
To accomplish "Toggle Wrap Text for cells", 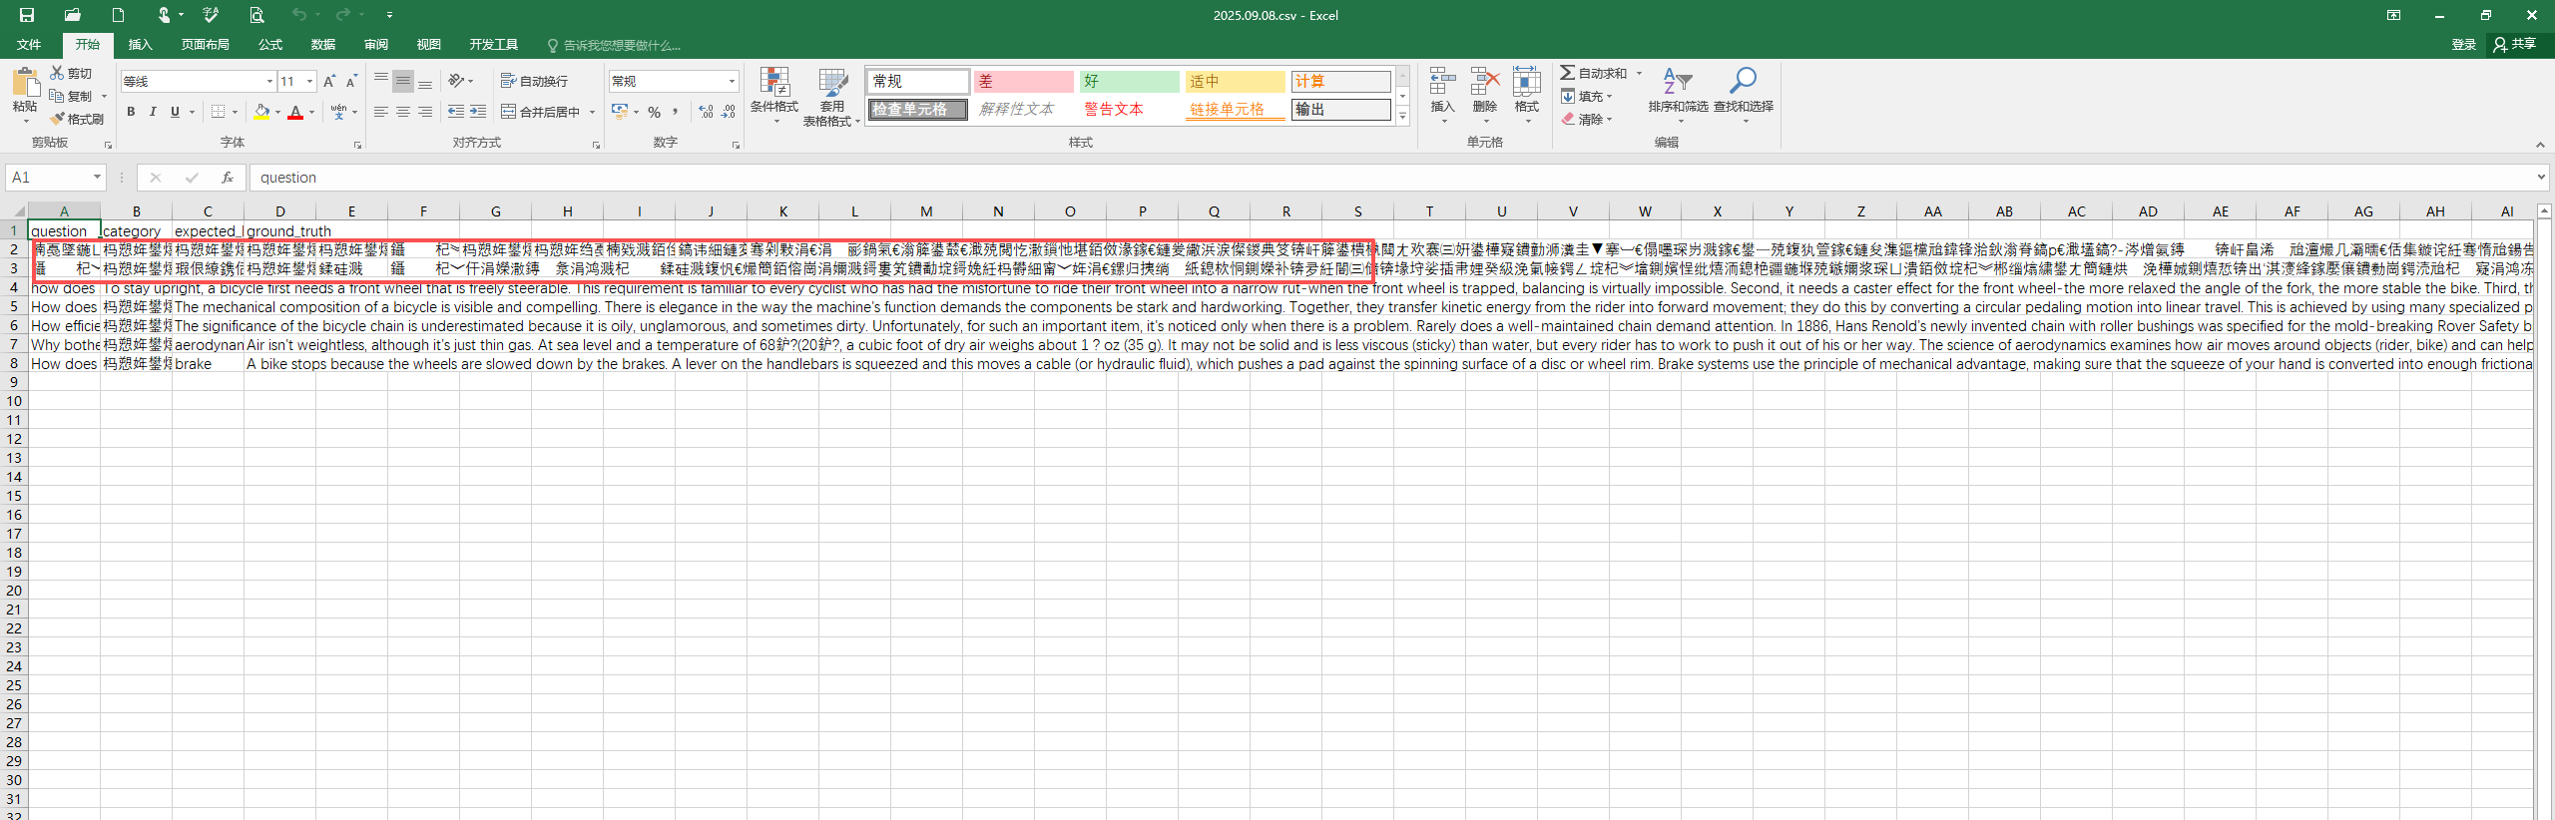I will pyautogui.click(x=535, y=81).
